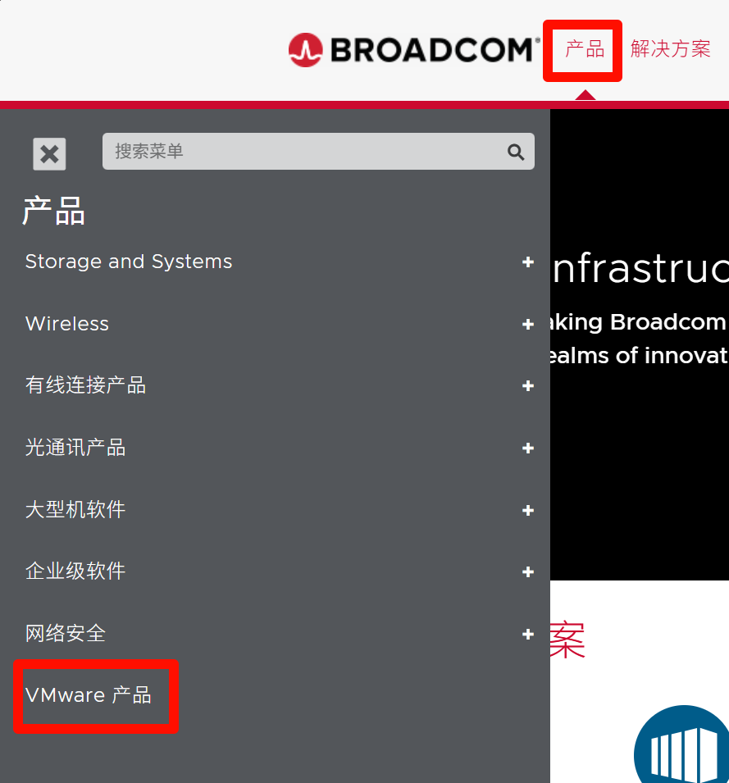The width and height of the screenshot is (729, 783).
Task: Open 有线连接产品 category link
Action: [85, 385]
